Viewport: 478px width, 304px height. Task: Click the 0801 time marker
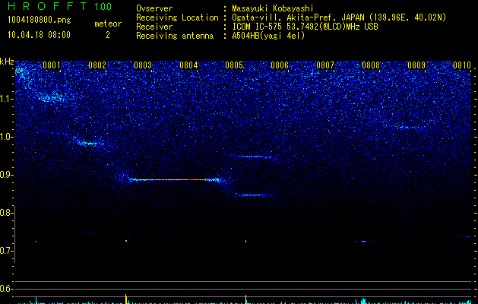pos(51,65)
